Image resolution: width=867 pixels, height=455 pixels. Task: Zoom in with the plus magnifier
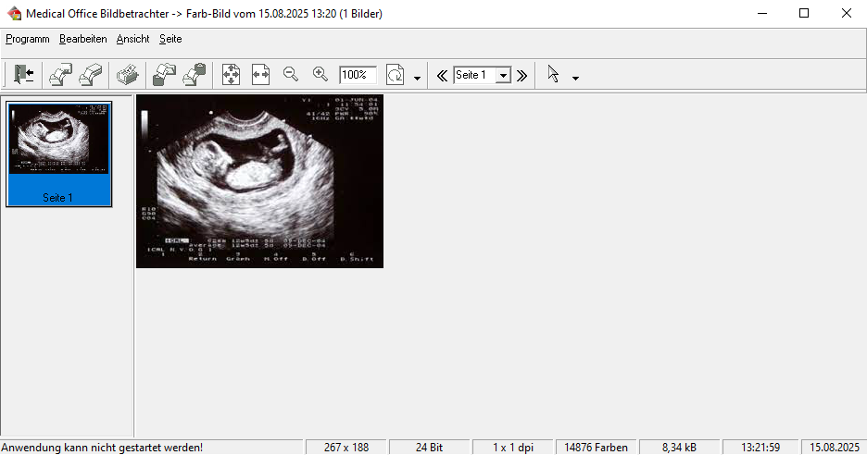(x=320, y=74)
